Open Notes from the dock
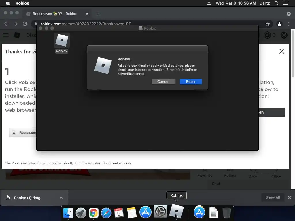The height and width of the screenshot is (221, 295). (132, 213)
